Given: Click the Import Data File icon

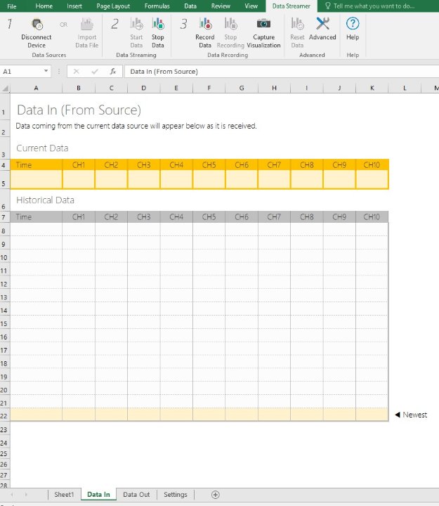Looking at the screenshot, I should pyautogui.click(x=87, y=24).
